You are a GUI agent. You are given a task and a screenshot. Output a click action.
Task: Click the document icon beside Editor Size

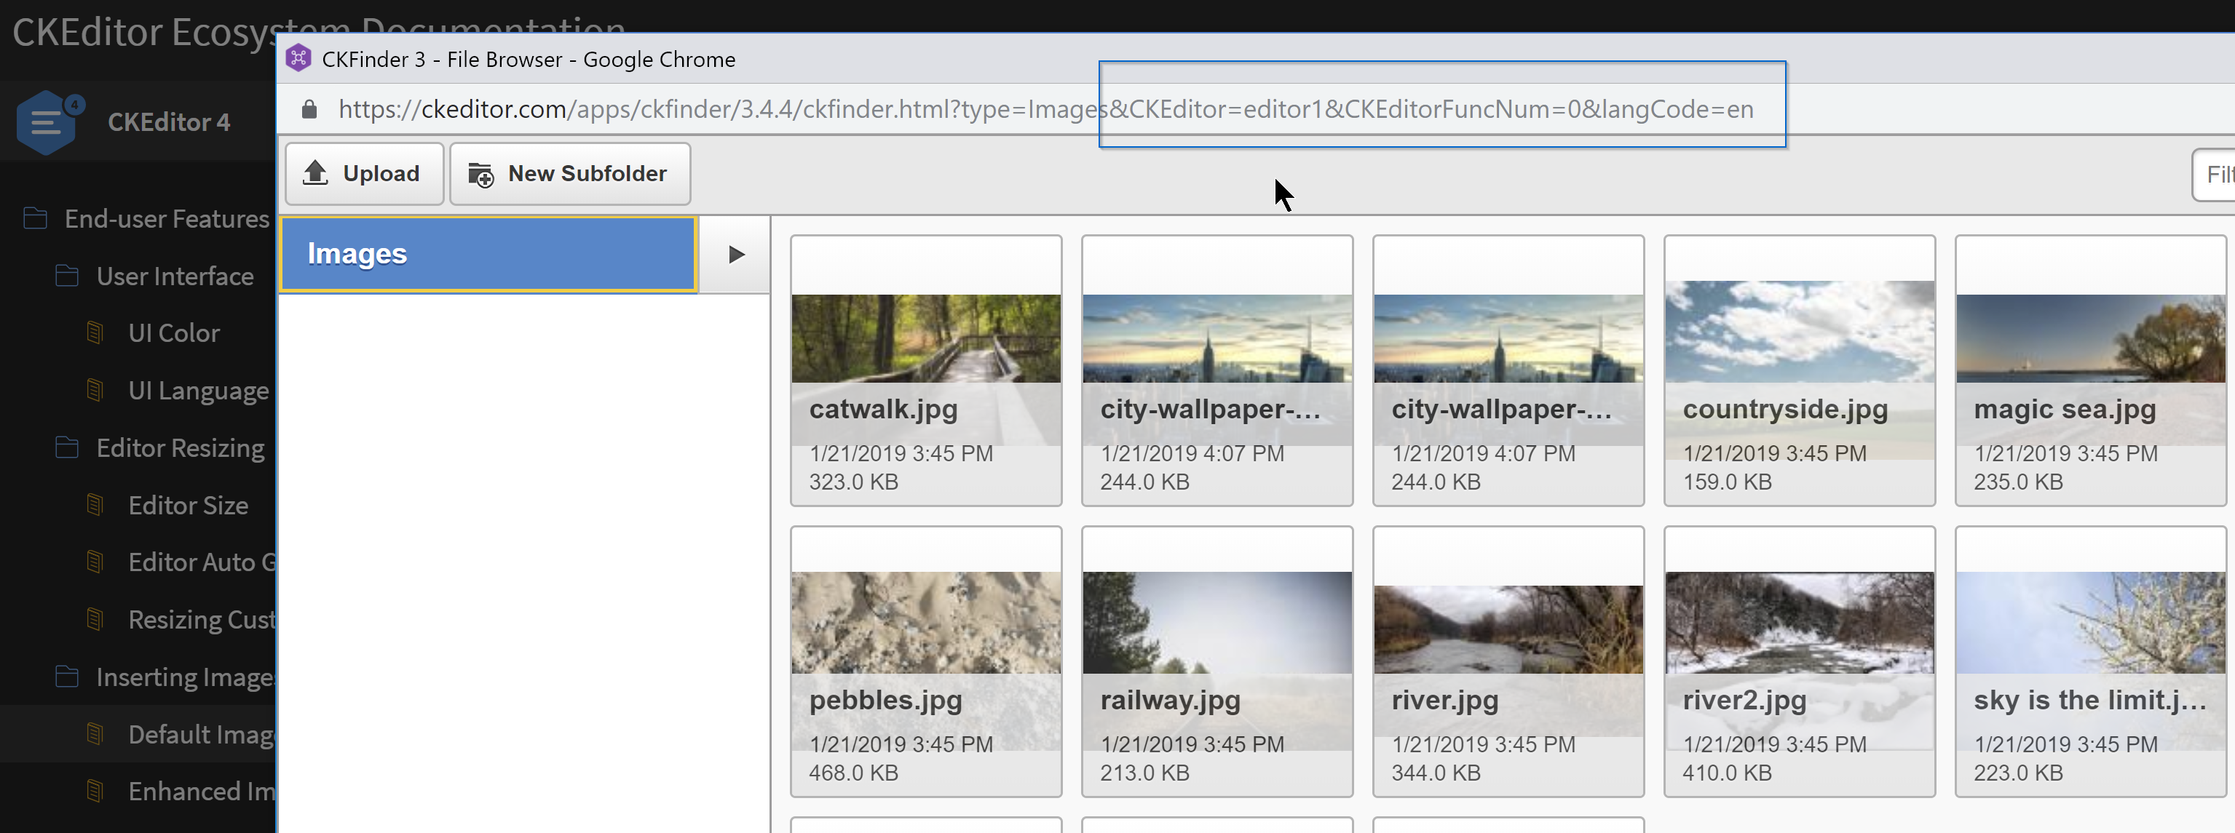pyautogui.click(x=95, y=504)
